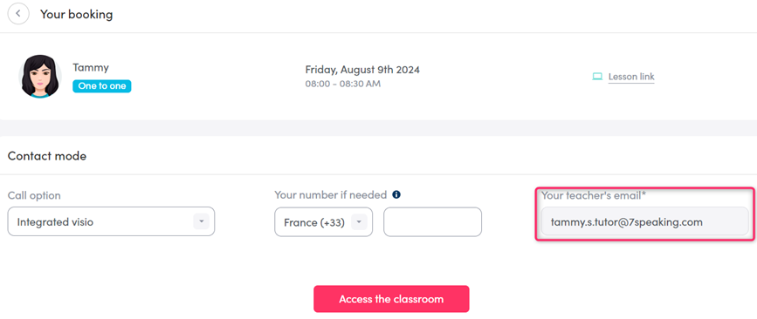This screenshot has width=757, height=319.
Task: Click the Access the classroom button
Action: tap(391, 299)
